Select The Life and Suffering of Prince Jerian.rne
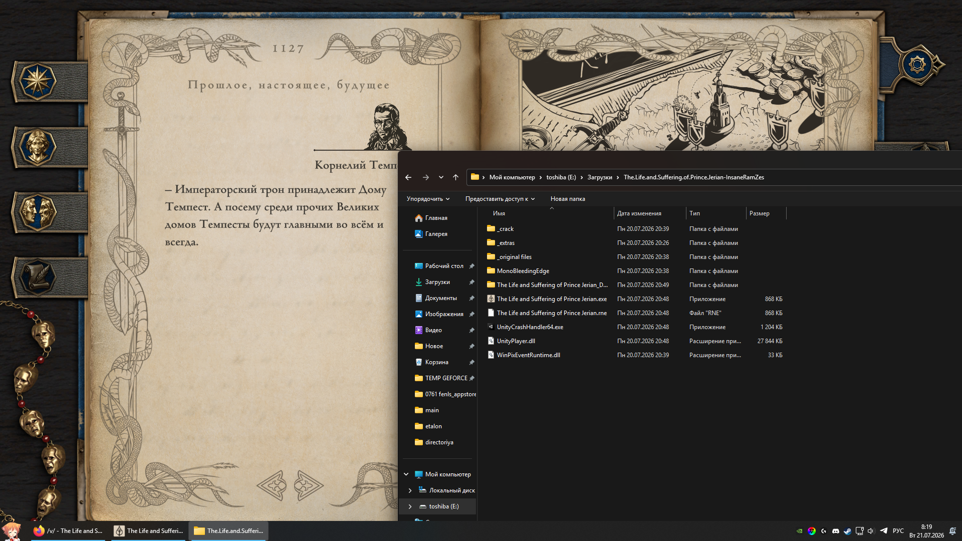 (x=552, y=313)
